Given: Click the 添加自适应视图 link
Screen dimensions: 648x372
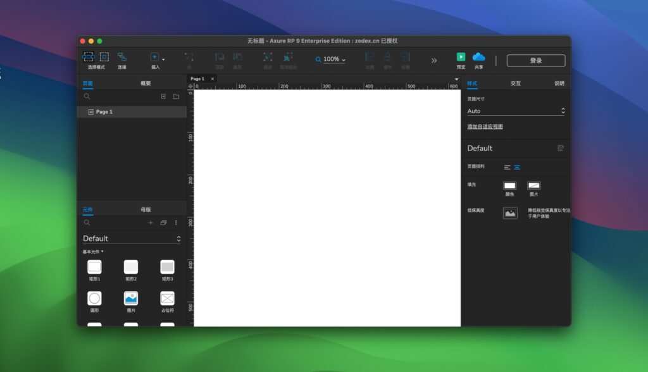Looking at the screenshot, I should [x=484, y=126].
